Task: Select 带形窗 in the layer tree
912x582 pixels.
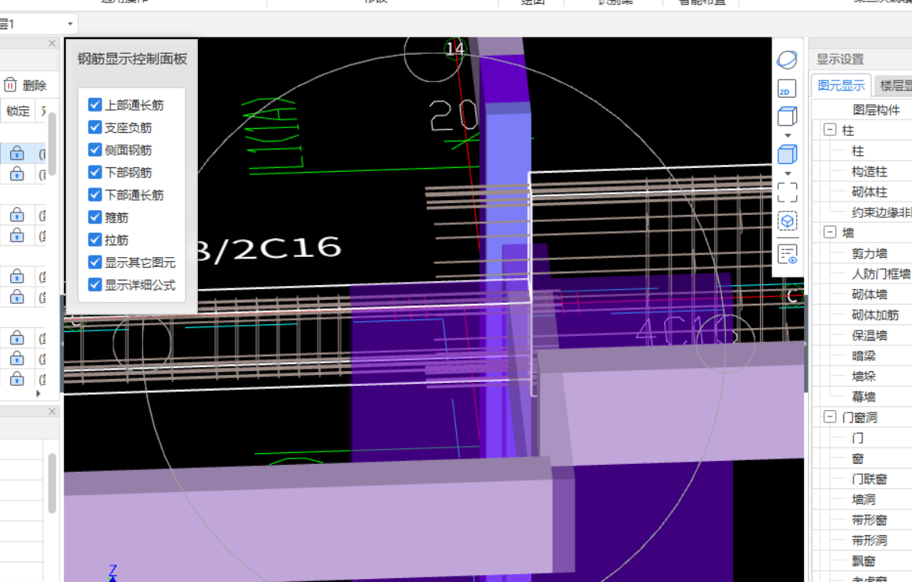Action: (869, 520)
